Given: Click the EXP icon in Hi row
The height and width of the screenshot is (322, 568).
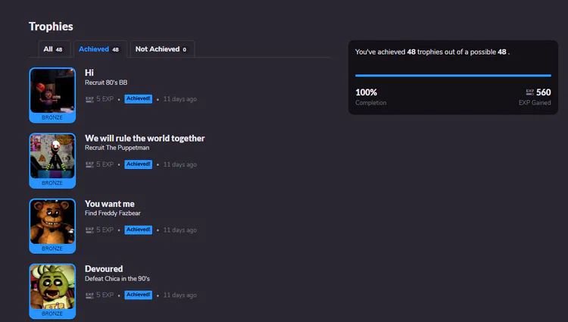Looking at the screenshot, I should click(89, 99).
